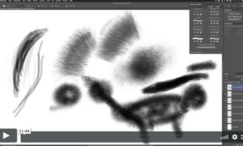Select largest size for Rund hart brush
This screenshot has height=146, width=243.
click(x=201, y=41)
